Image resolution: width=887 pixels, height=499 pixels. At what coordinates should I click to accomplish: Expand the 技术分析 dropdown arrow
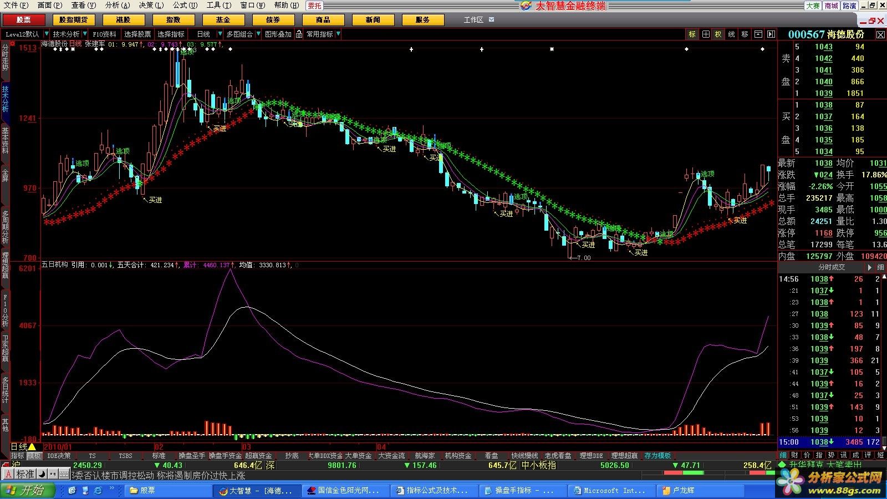coord(84,34)
